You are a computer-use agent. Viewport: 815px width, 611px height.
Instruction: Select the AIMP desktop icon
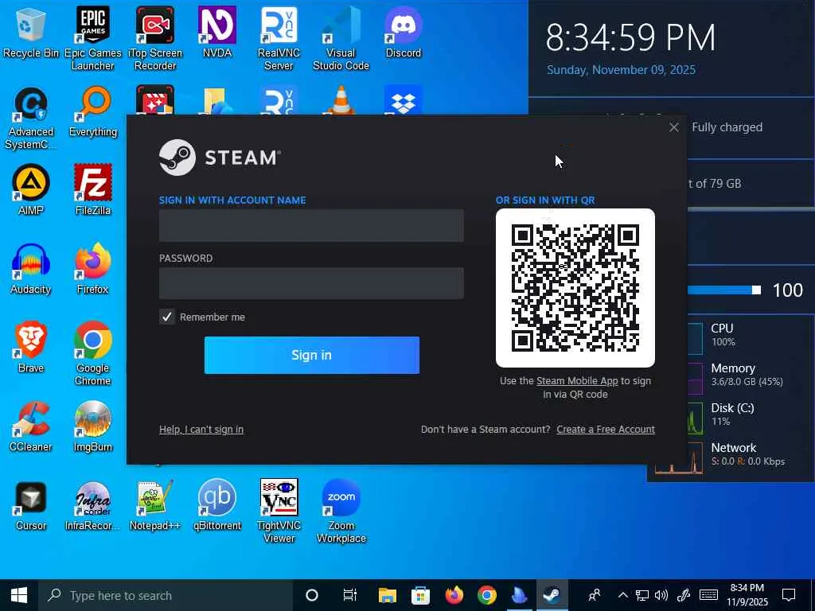[31, 189]
